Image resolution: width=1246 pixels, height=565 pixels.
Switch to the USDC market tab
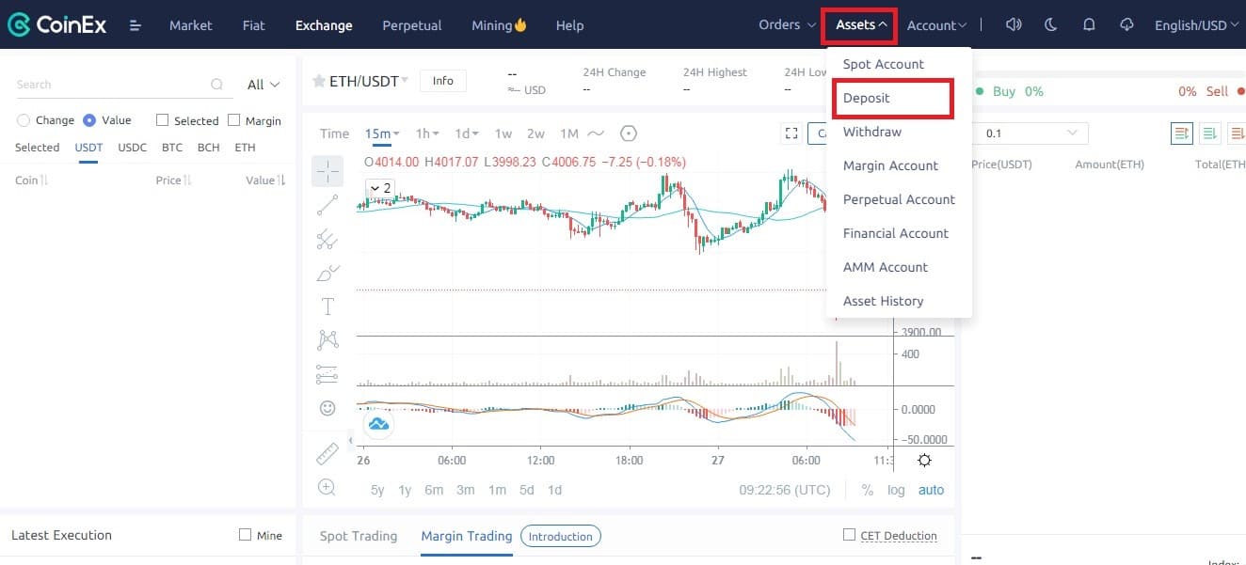132,148
